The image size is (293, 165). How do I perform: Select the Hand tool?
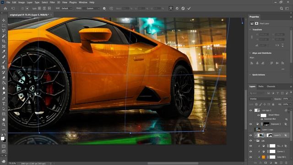pyautogui.click(x=4, y=119)
